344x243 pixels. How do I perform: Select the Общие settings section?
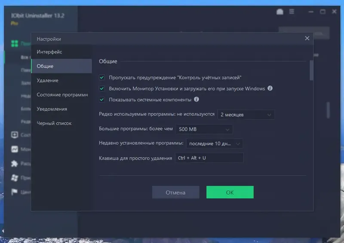[61, 66]
